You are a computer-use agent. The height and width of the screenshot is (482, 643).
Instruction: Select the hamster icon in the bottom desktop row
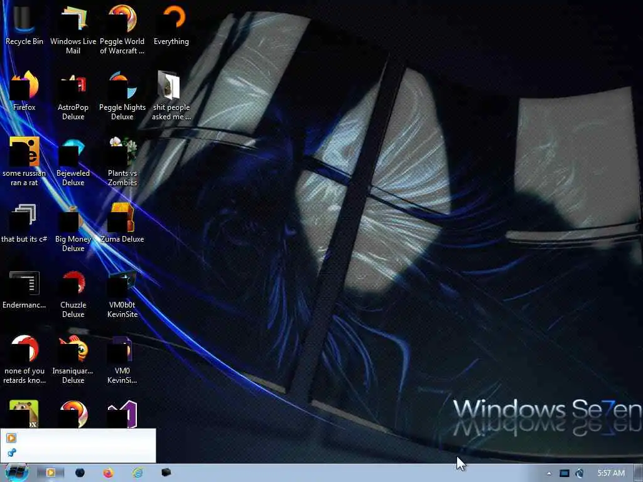point(24,414)
